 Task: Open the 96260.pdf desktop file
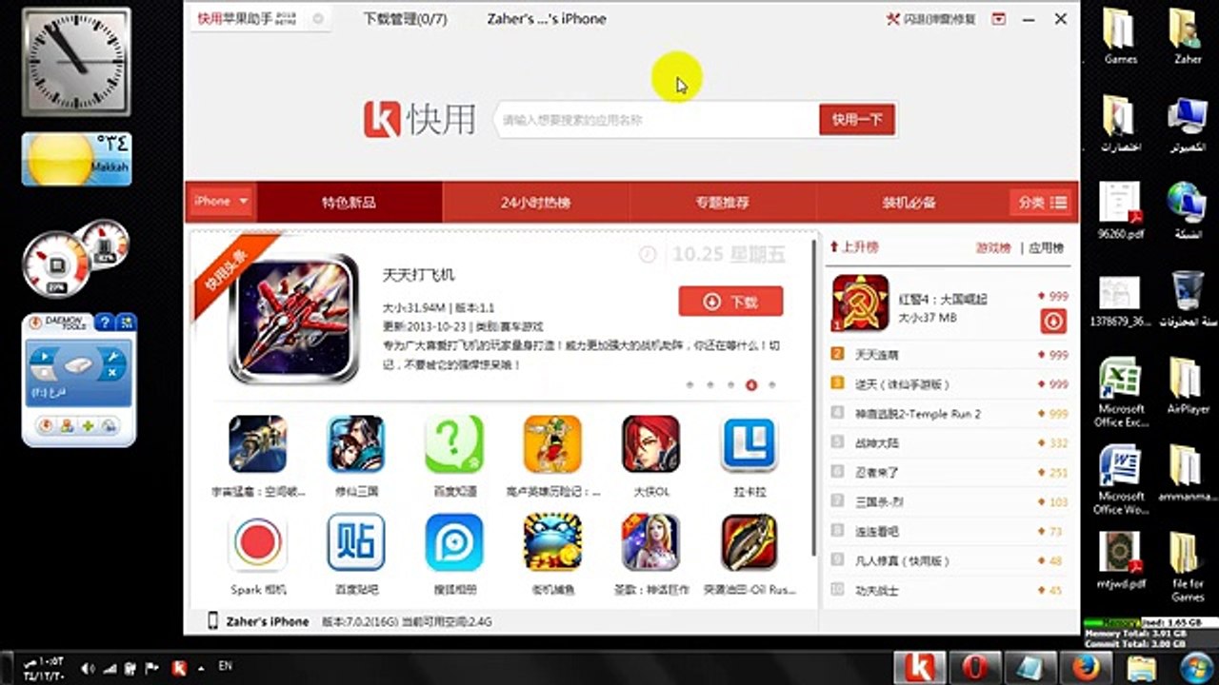point(1120,211)
